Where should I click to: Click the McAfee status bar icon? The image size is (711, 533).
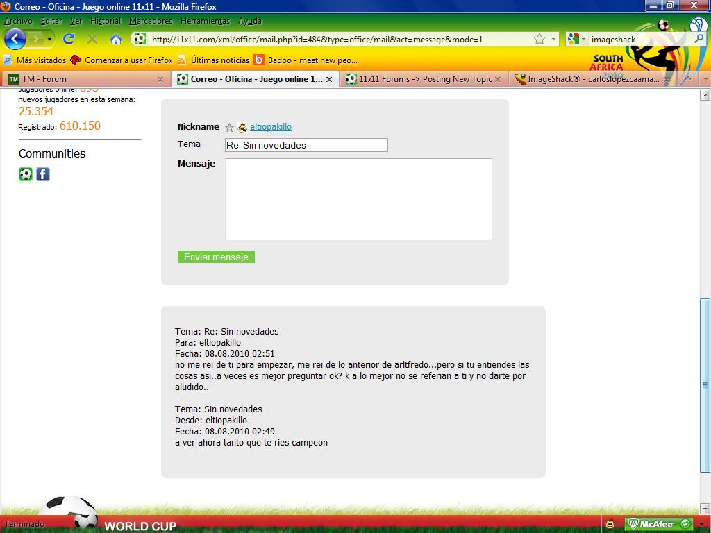(659, 524)
